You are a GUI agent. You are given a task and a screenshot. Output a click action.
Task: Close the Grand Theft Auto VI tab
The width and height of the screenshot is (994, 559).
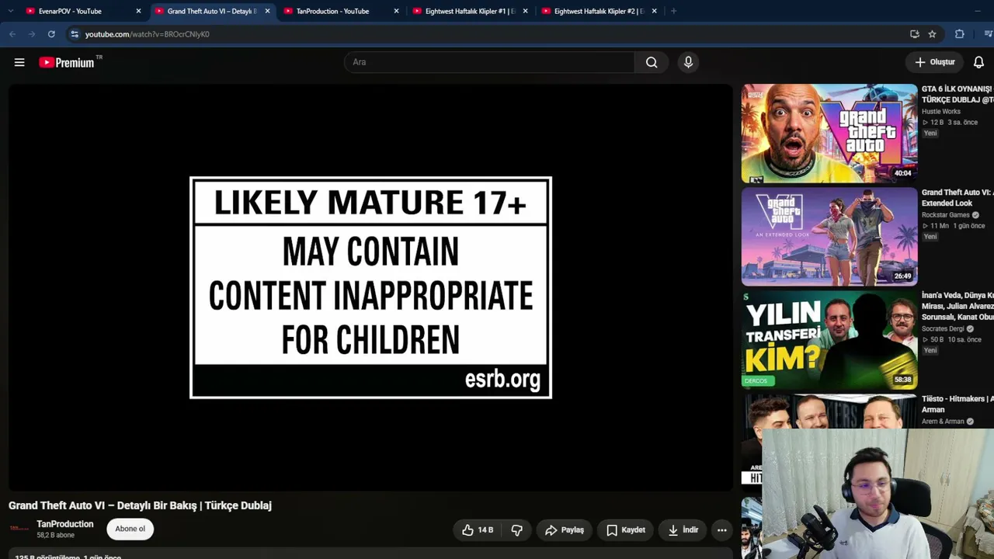(x=267, y=11)
